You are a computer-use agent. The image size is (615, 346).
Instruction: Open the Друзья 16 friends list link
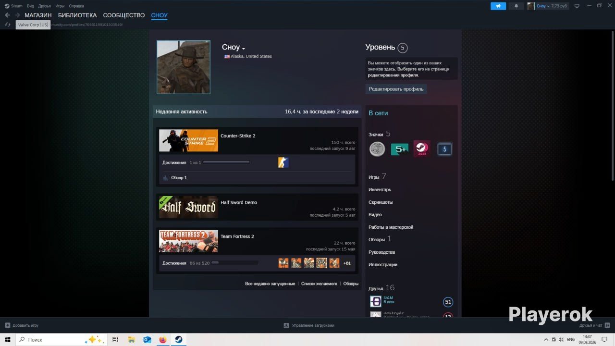pyautogui.click(x=381, y=288)
